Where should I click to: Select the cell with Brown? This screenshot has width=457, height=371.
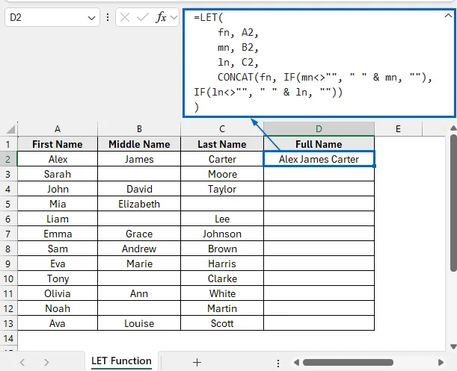click(222, 249)
